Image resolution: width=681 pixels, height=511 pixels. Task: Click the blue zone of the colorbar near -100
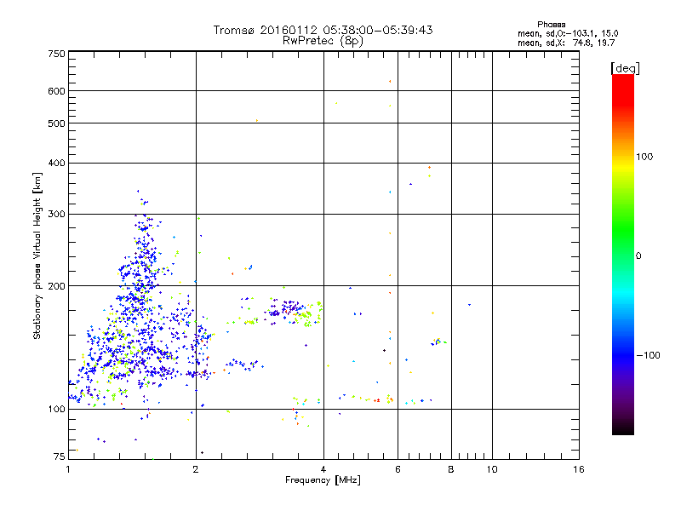coord(623,354)
